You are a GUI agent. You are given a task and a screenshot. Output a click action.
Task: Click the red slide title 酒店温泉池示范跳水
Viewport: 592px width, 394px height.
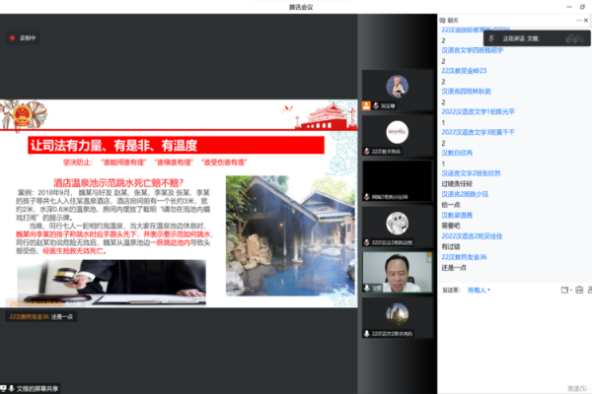pyautogui.click(x=118, y=183)
